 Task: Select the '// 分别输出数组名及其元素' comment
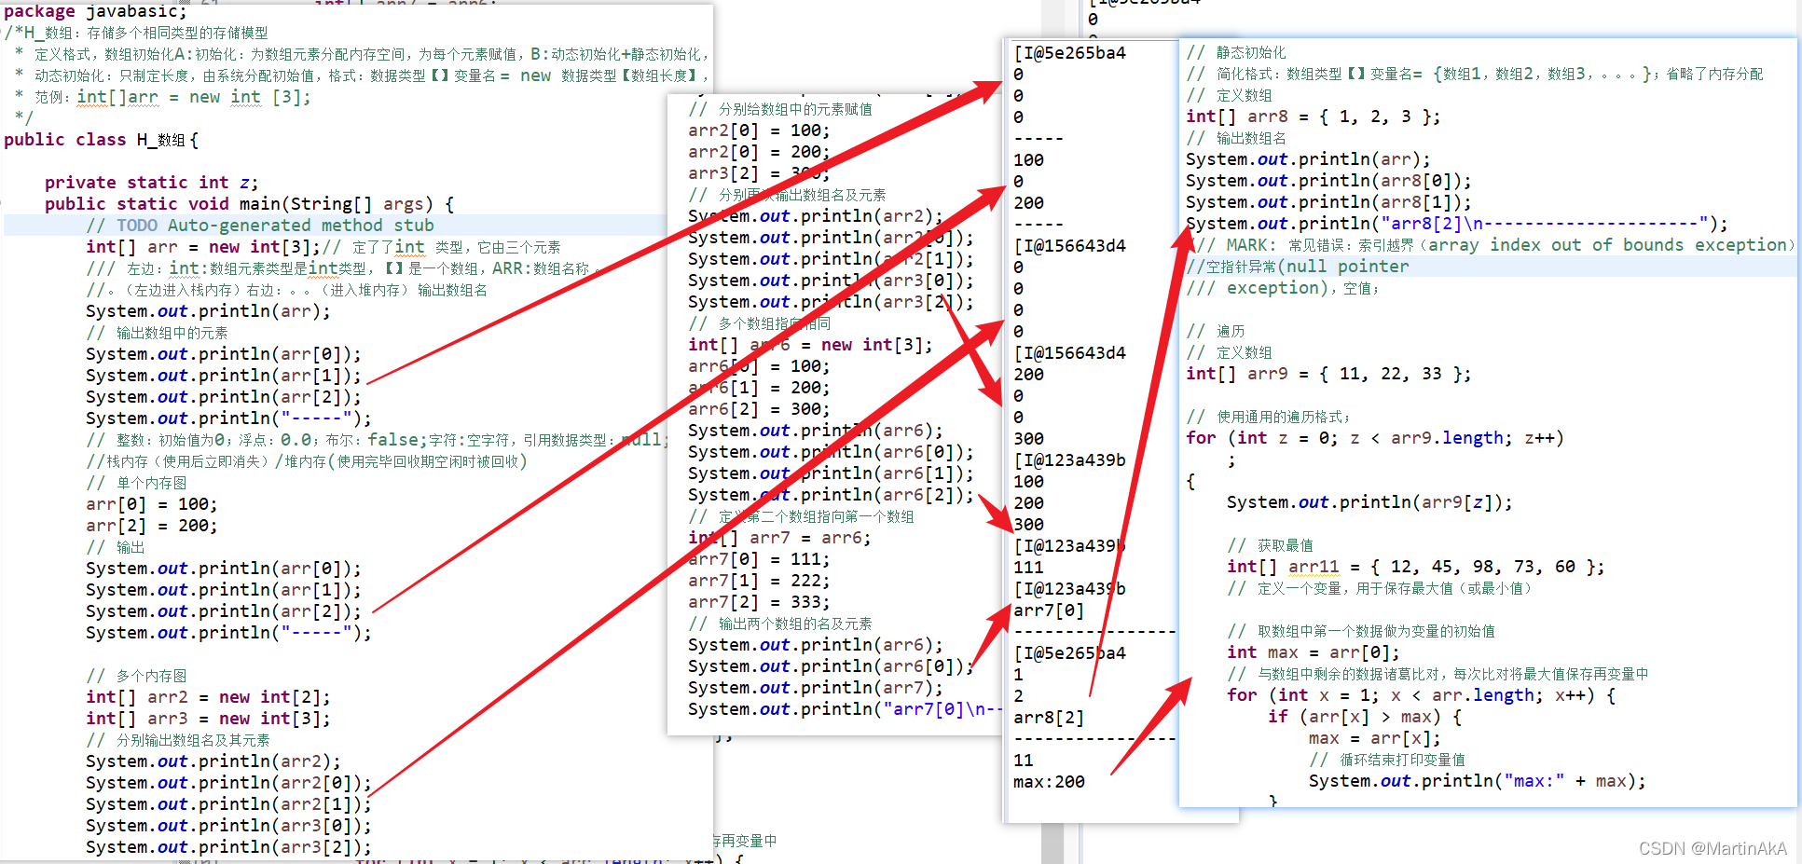click(x=178, y=740)
